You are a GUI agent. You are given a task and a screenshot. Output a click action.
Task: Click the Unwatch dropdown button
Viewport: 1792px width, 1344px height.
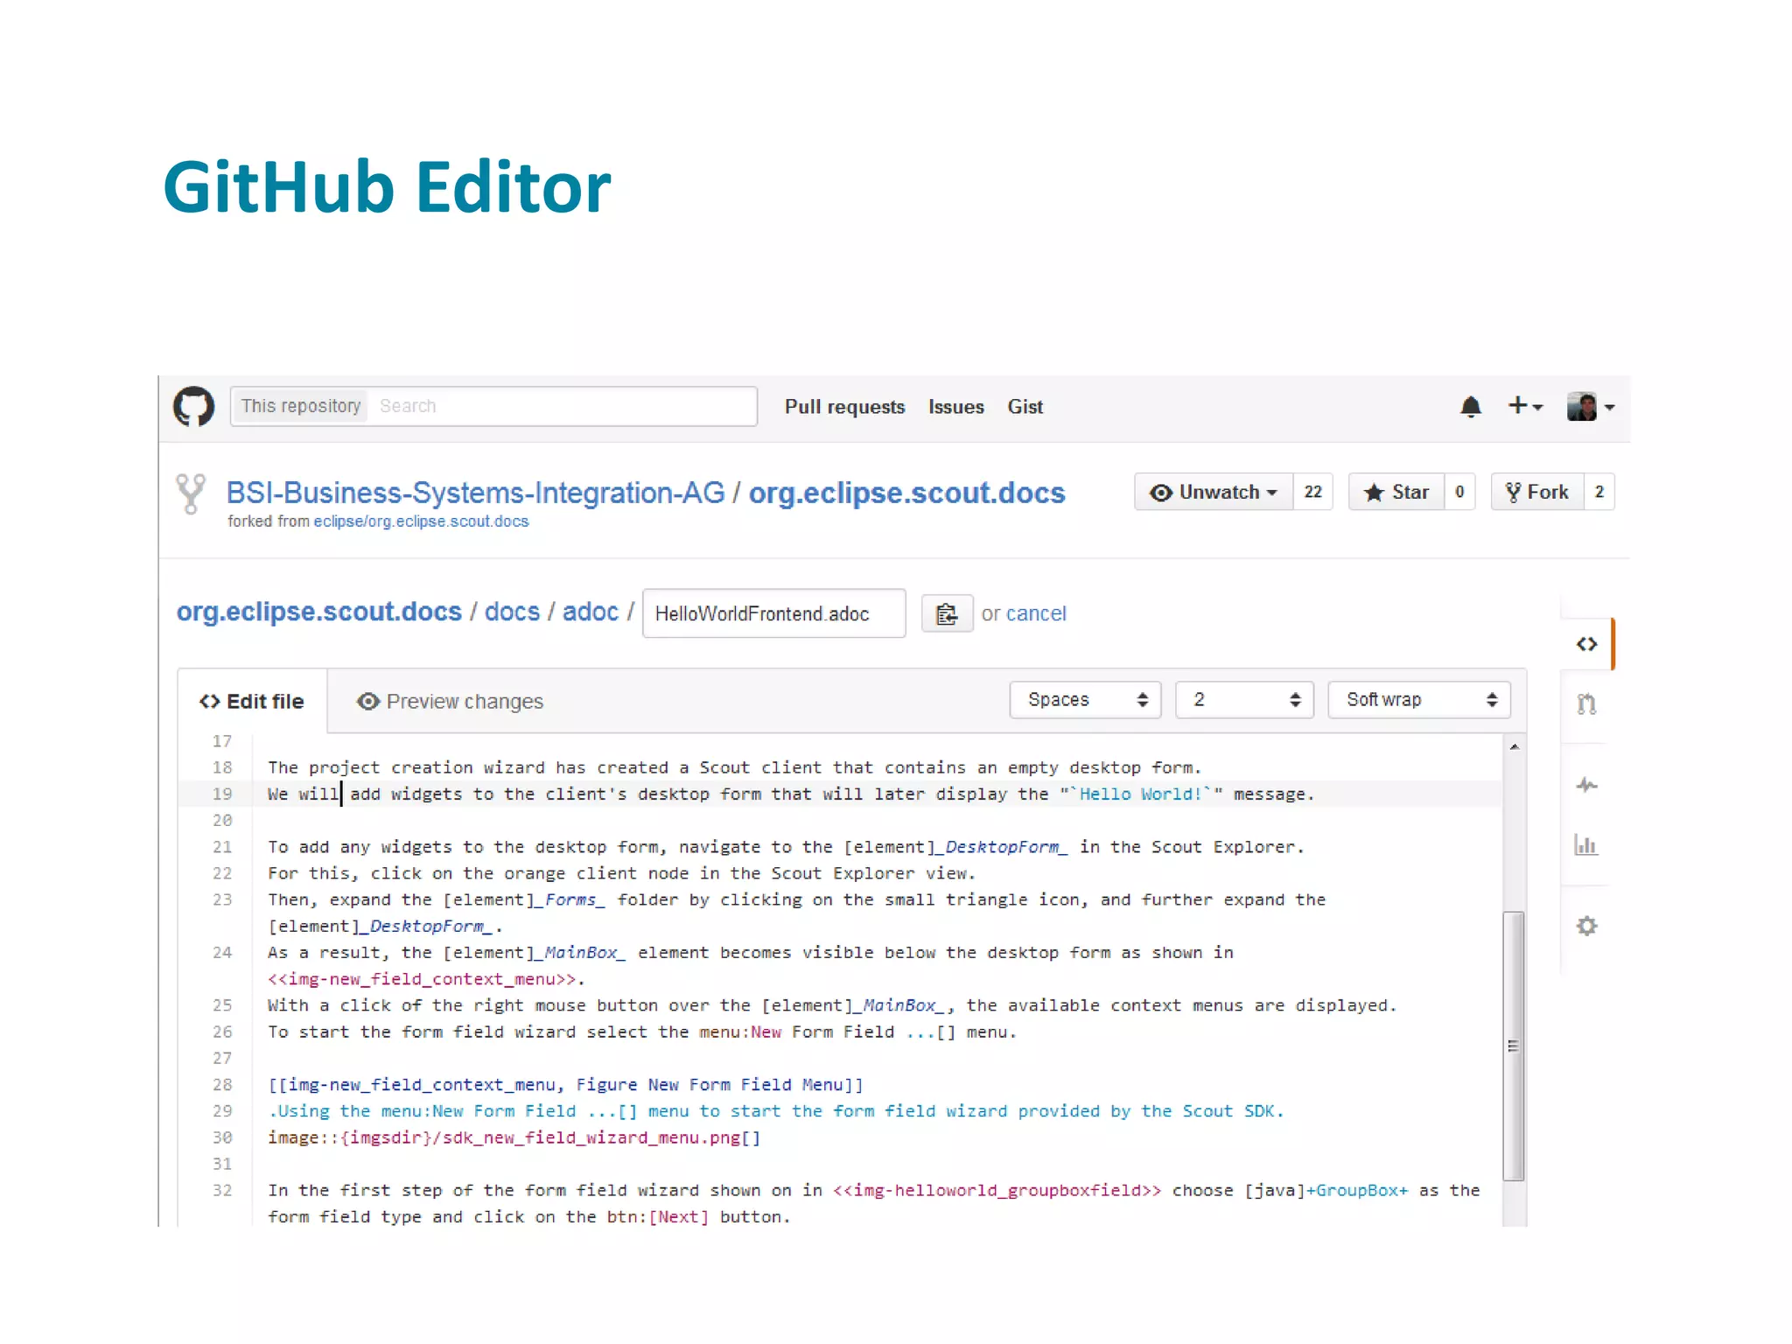click(x=1214, y=492)
